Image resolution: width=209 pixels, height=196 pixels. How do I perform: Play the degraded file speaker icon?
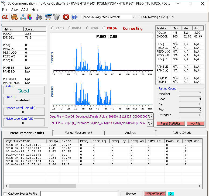coord(150,116)
